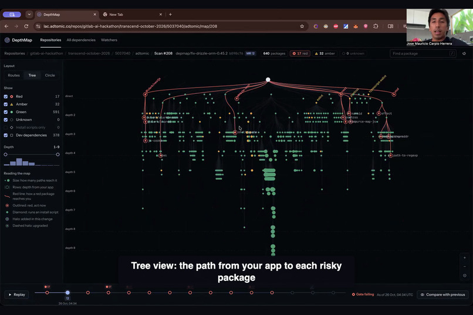Open the browser tab search dropdown
This screenshot has height=315, width=473.
click(29, 14)
